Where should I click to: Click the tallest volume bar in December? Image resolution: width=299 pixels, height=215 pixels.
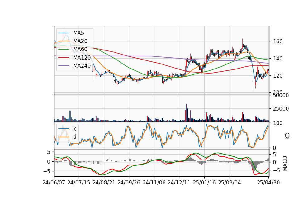pyautogui.click(x=186, y=113)
